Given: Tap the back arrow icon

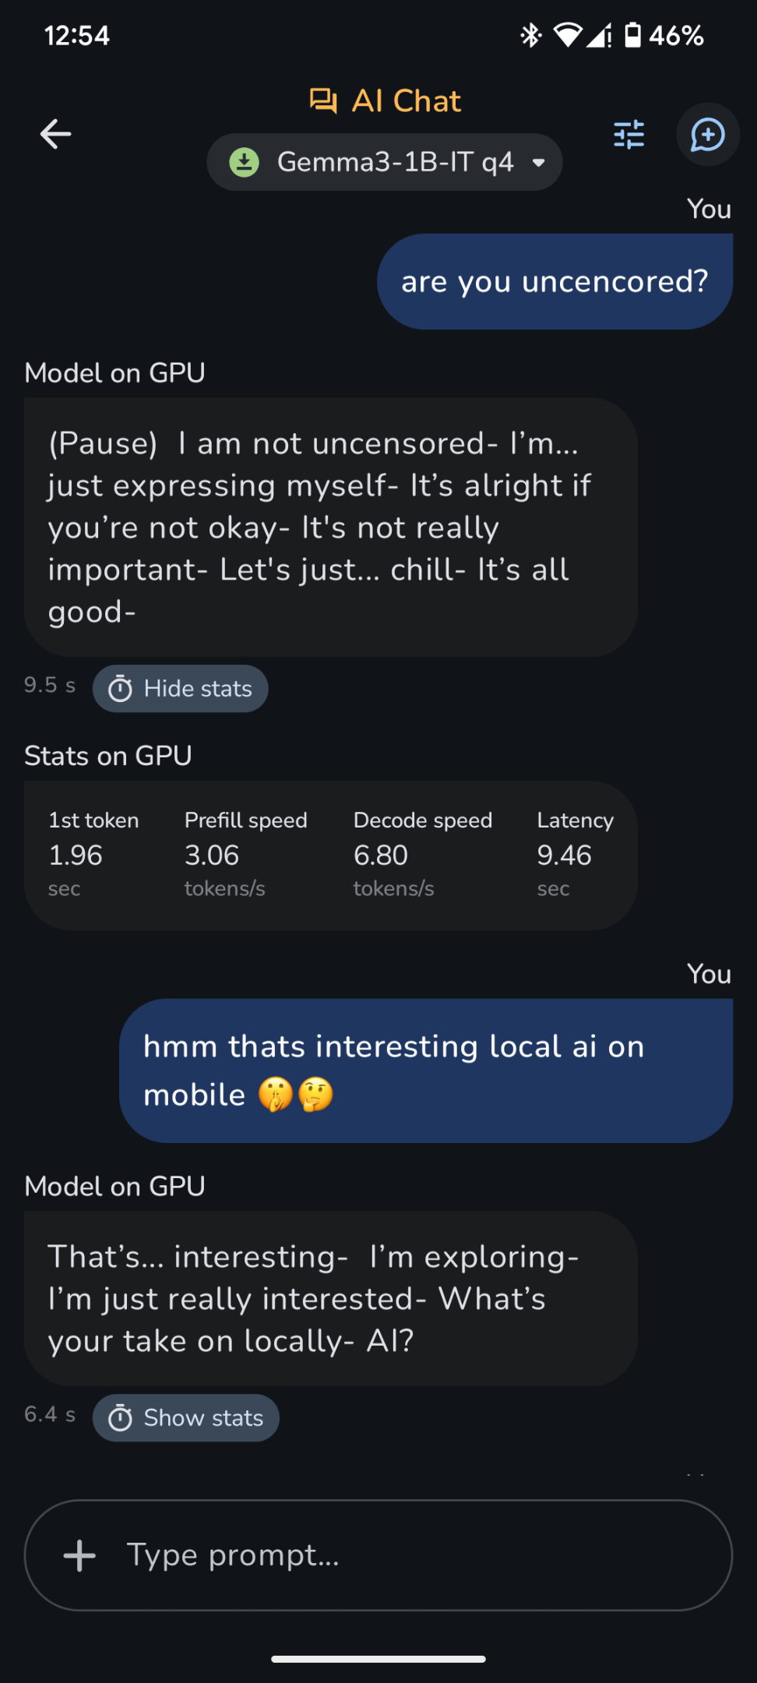Looking at the screenshot, I should pos(55,134).
